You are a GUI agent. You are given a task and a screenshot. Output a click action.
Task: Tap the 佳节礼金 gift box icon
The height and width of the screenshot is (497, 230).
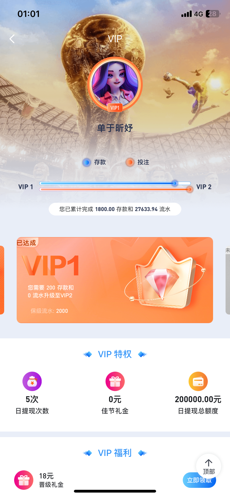coord(115,381)
